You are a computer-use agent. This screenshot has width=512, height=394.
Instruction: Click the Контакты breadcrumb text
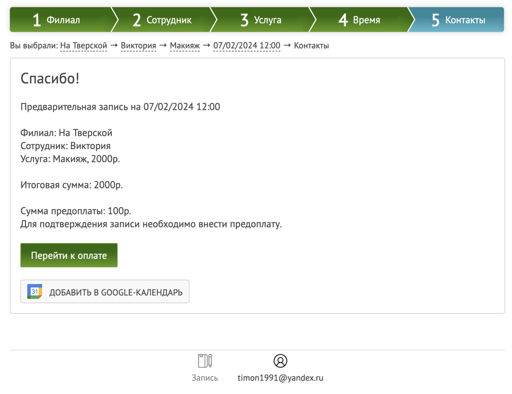click(x=311, y=46)
